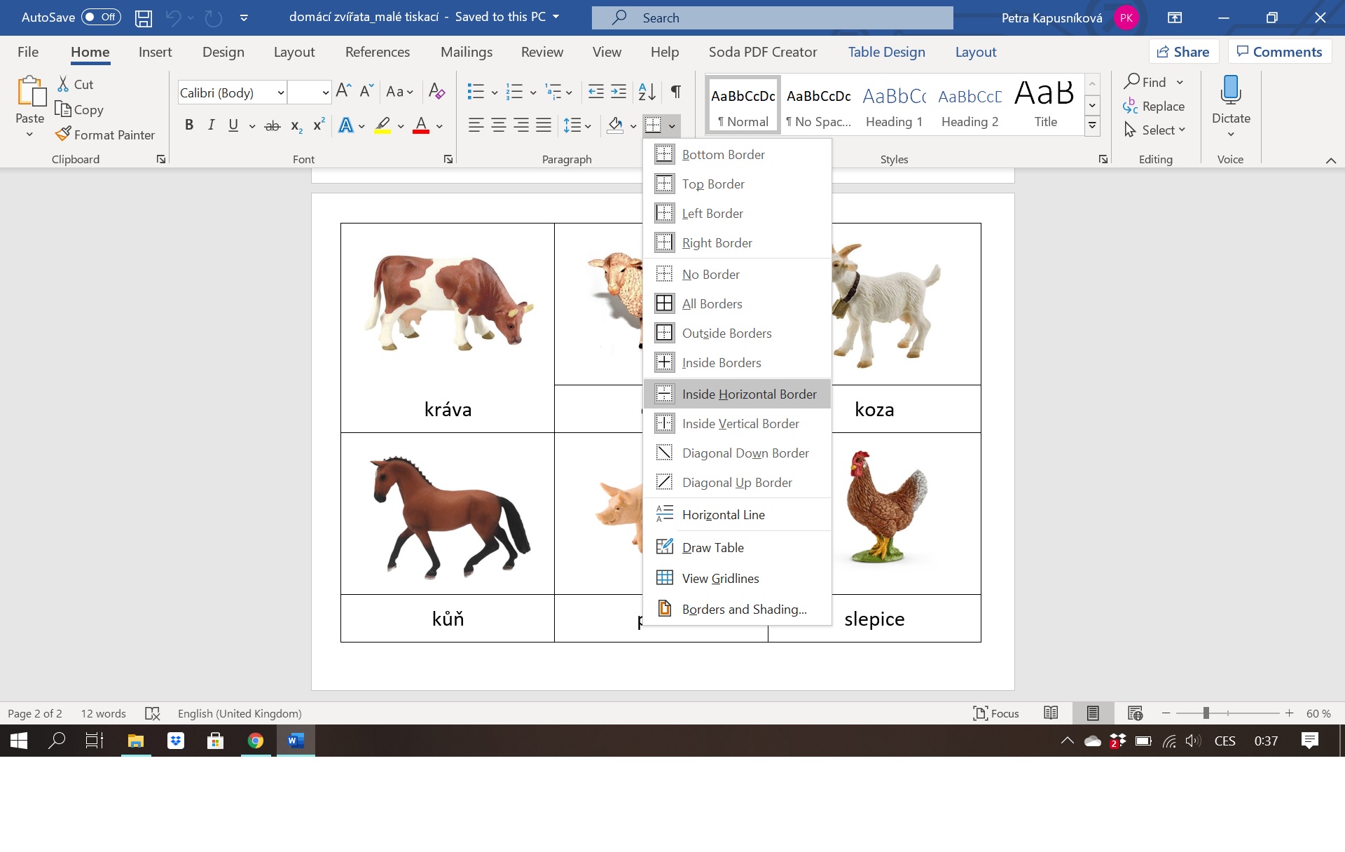Image resolution: width=1345 pixels, height=852 pixels.
Task: Align text right
Action: 520,125
